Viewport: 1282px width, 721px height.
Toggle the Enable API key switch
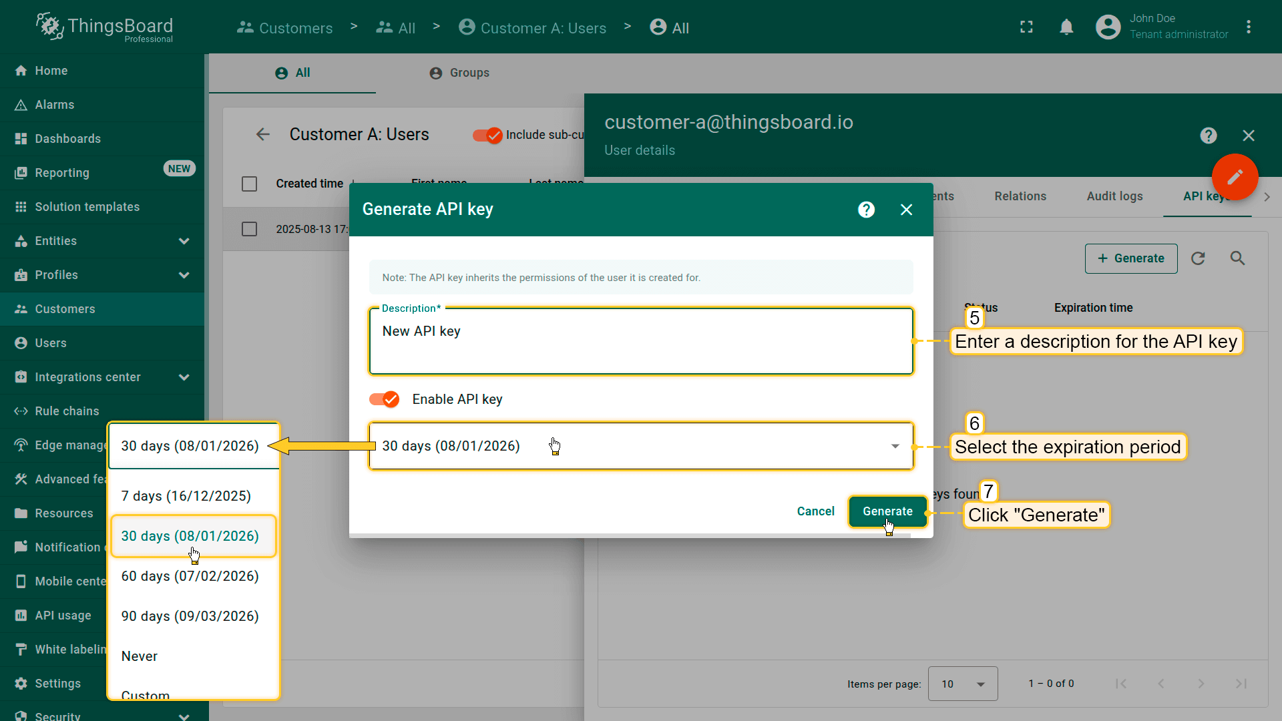coord(385,399)
